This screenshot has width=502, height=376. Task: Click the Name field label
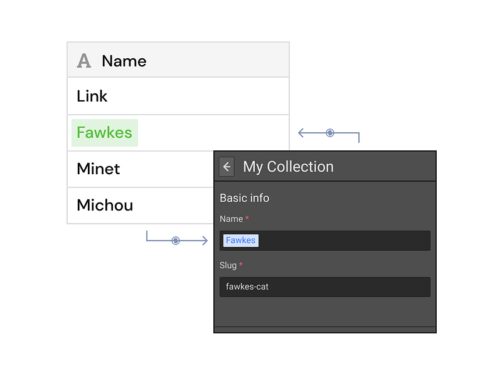pyautogui.click(x=231, y=219)
